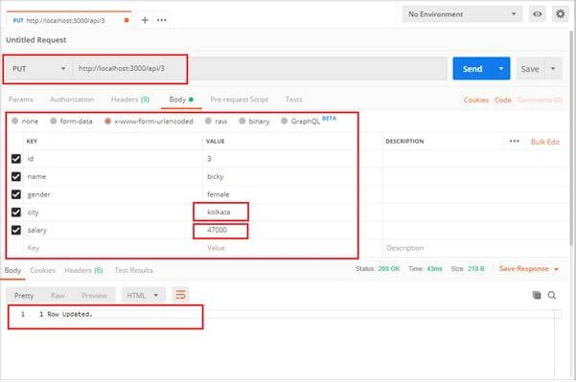Viewport: 576px width, 382px height.
Task: Click the Status 200 OK indicator
Action: [x=378, y=269]
